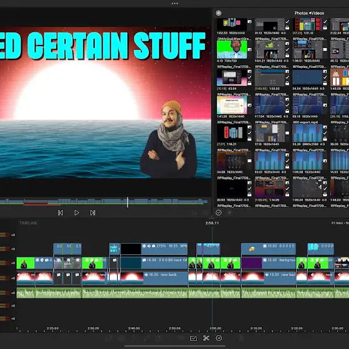Jump to the previous edit point
This screenshot has height=349, width=349.
(60, 213)
